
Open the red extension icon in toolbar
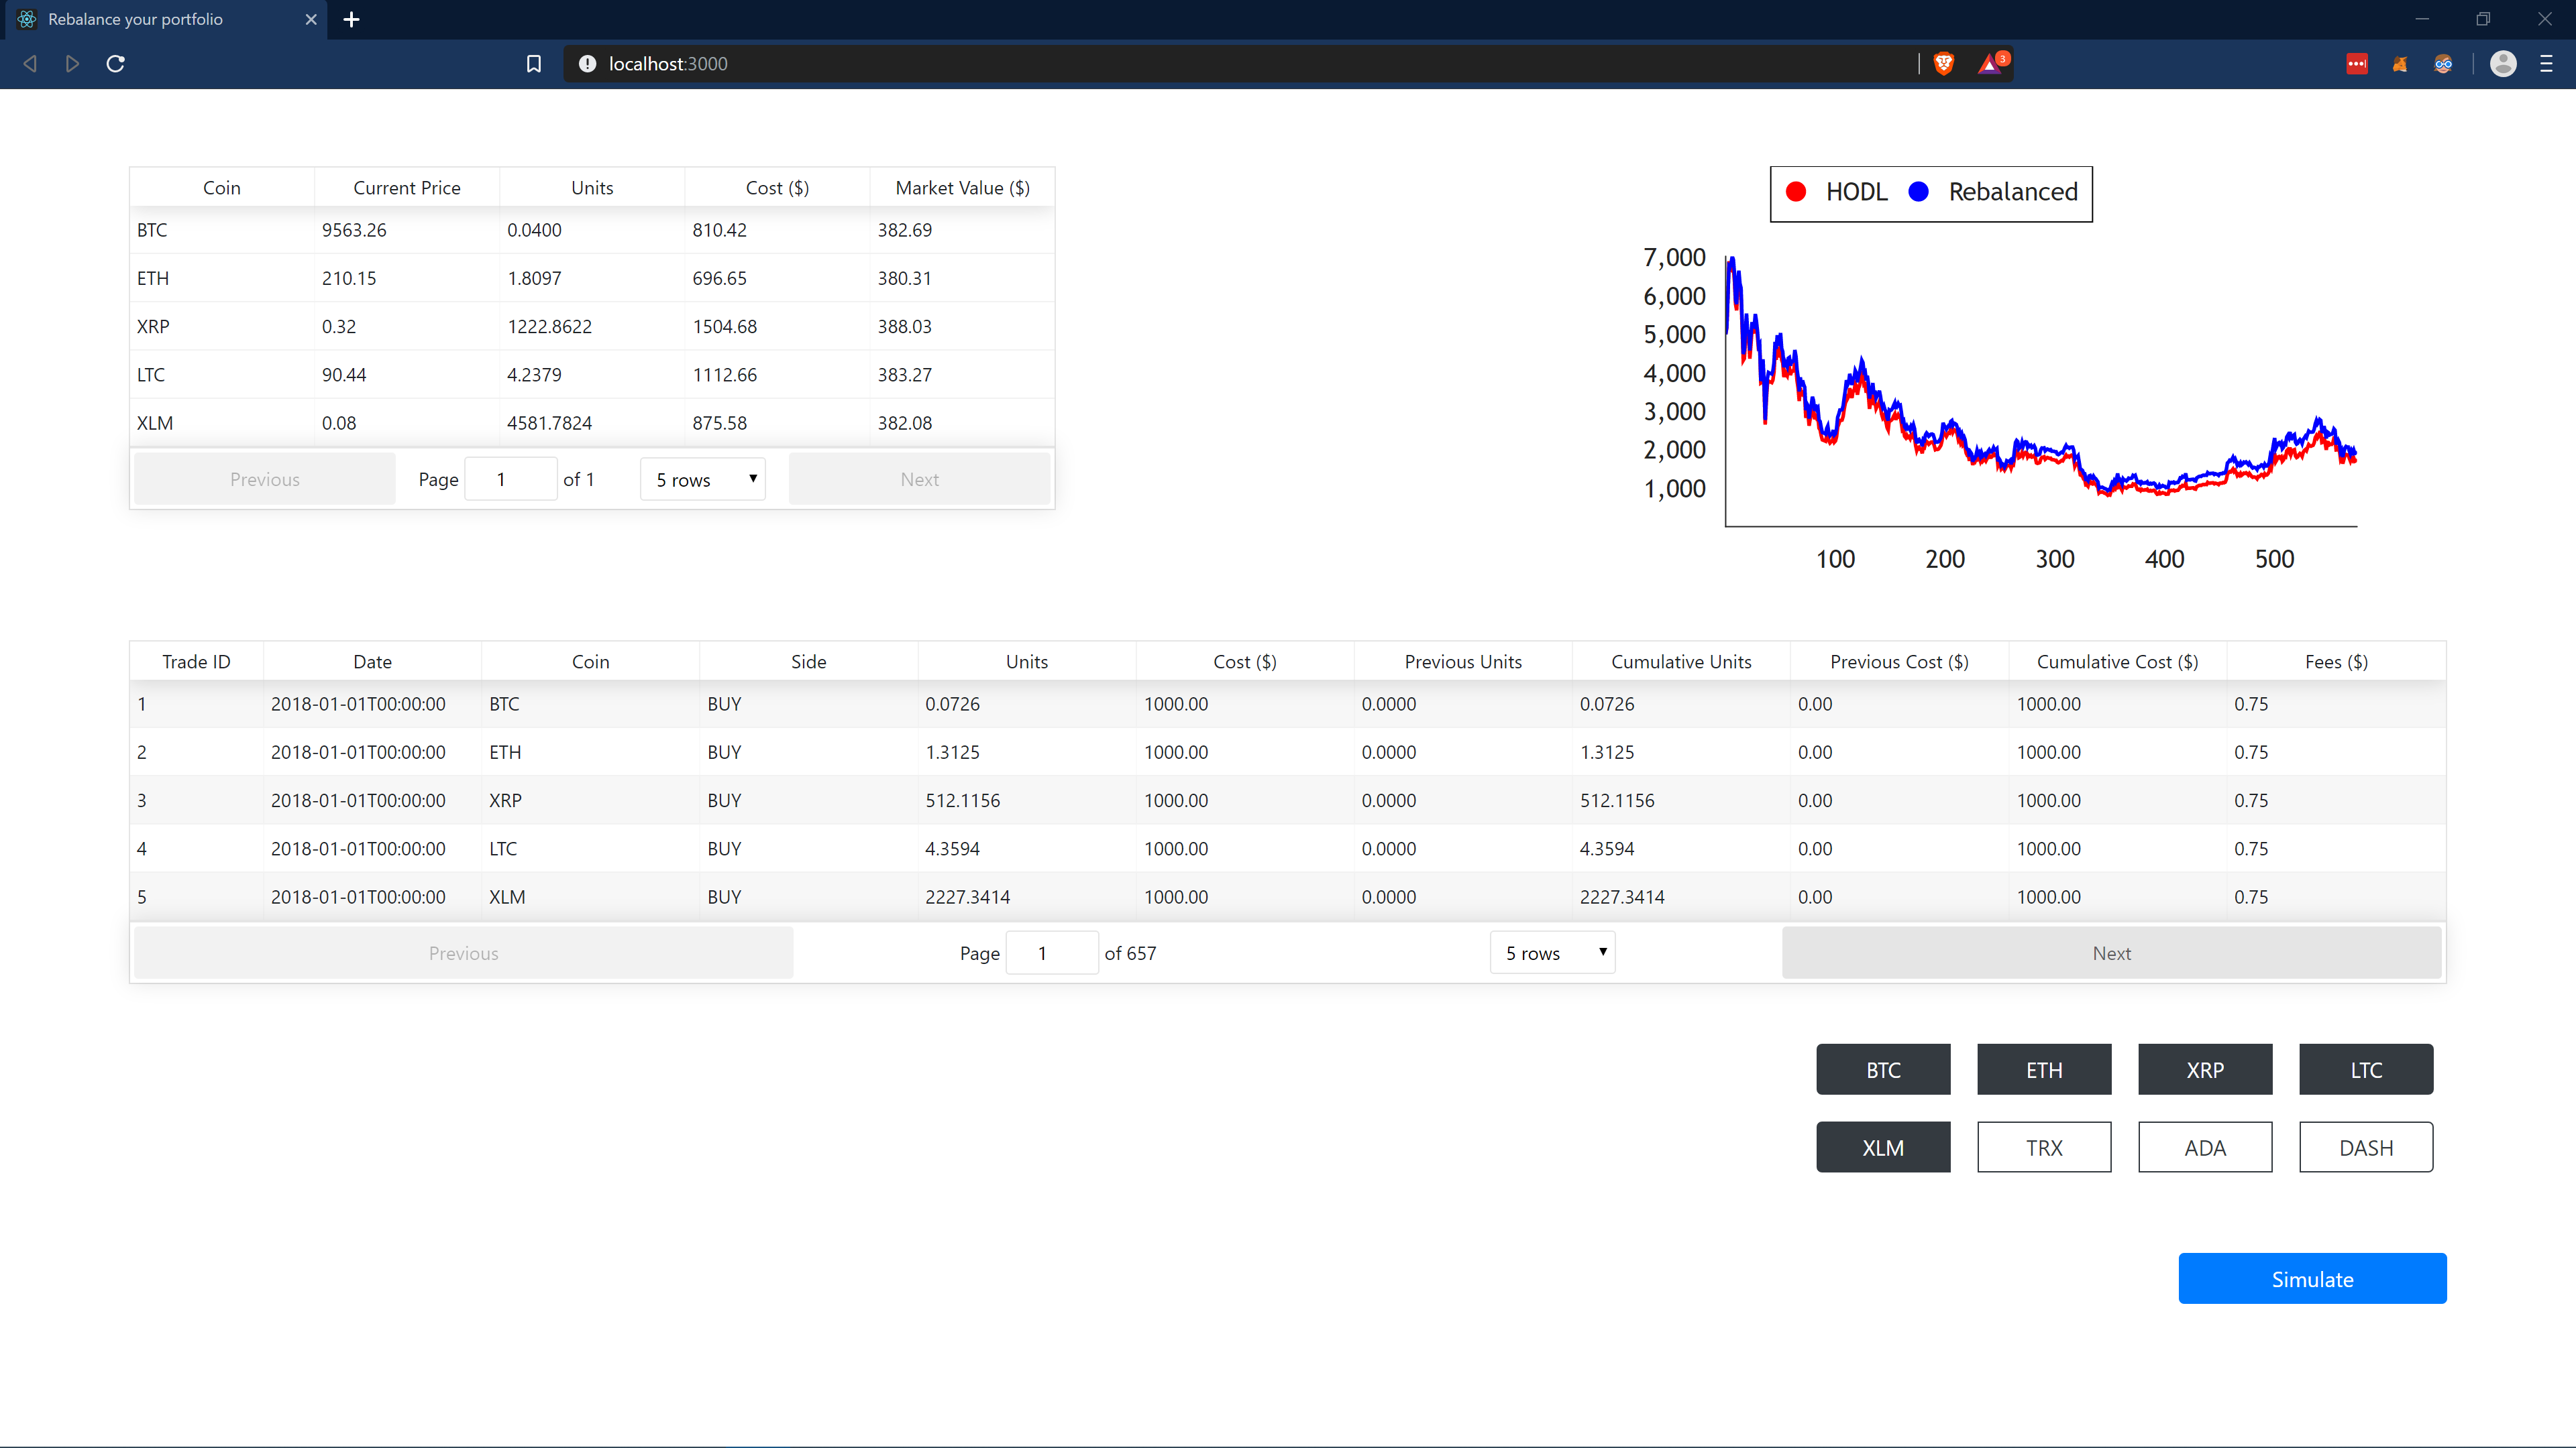pyautogui.click(x=2357, y=64)
